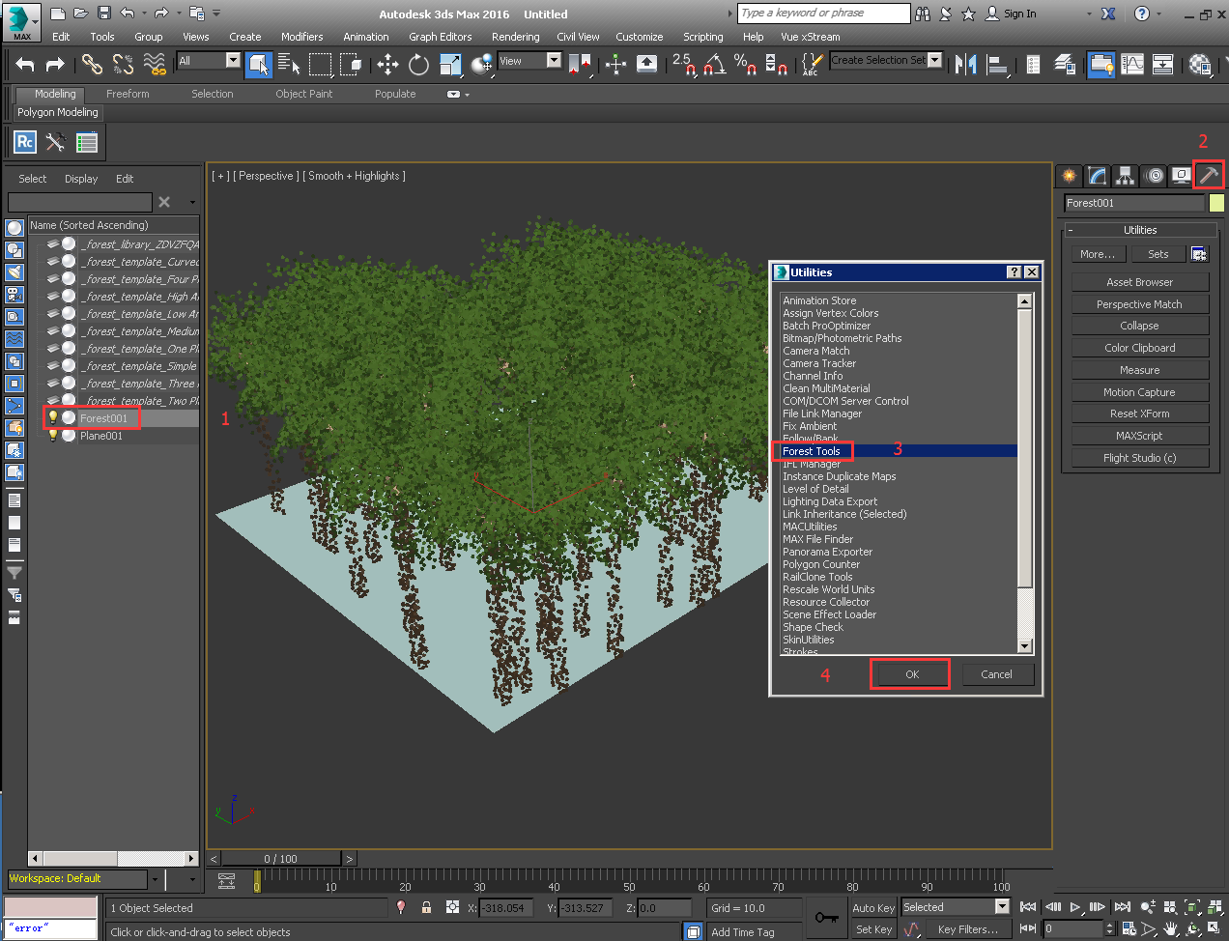The image size is (1229, 941).
Task: Click the Play Animation button
Action: 1075,907
